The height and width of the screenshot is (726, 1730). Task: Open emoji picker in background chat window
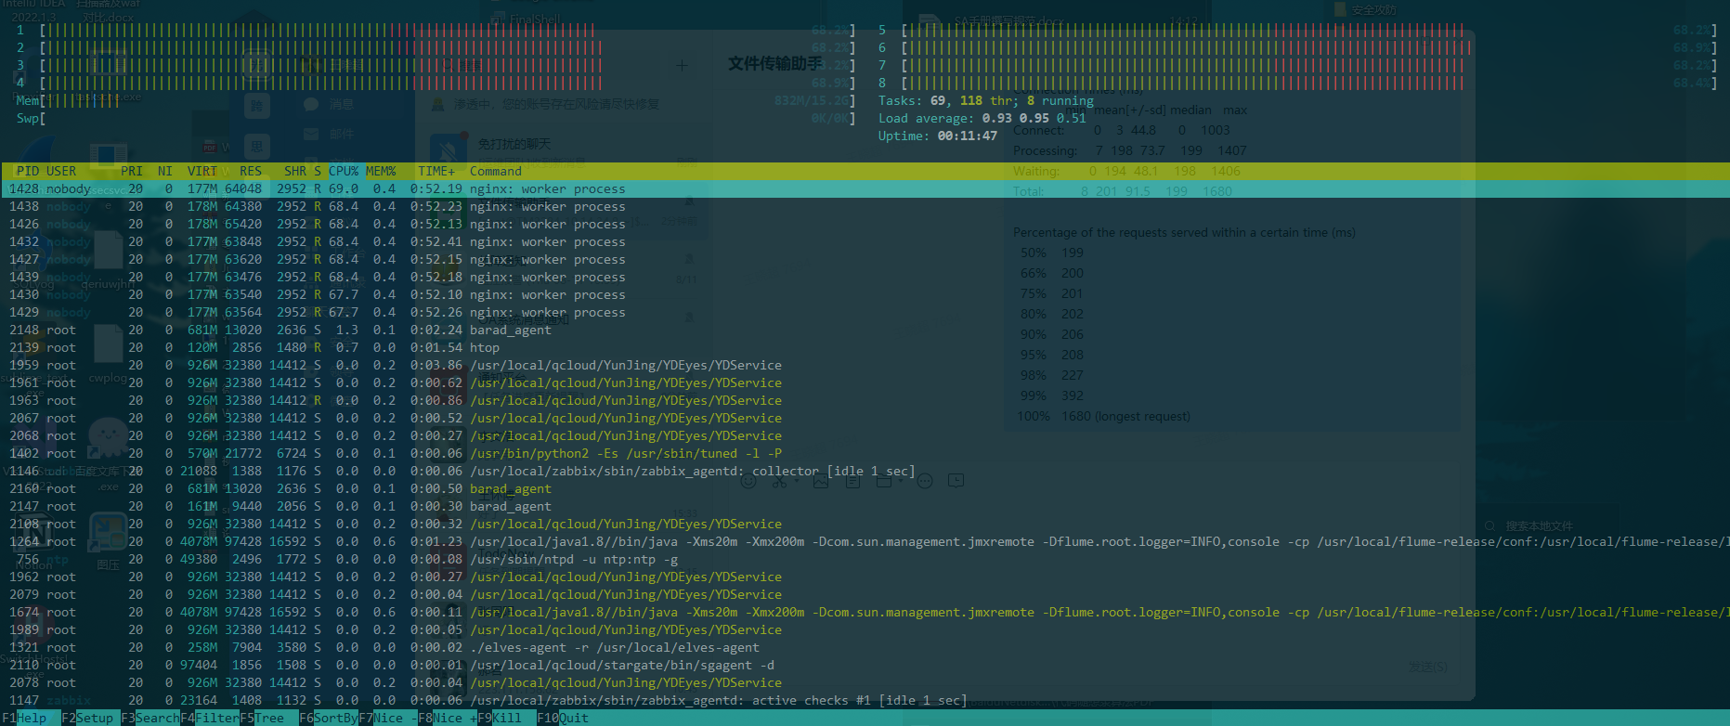tap(748, 481)
